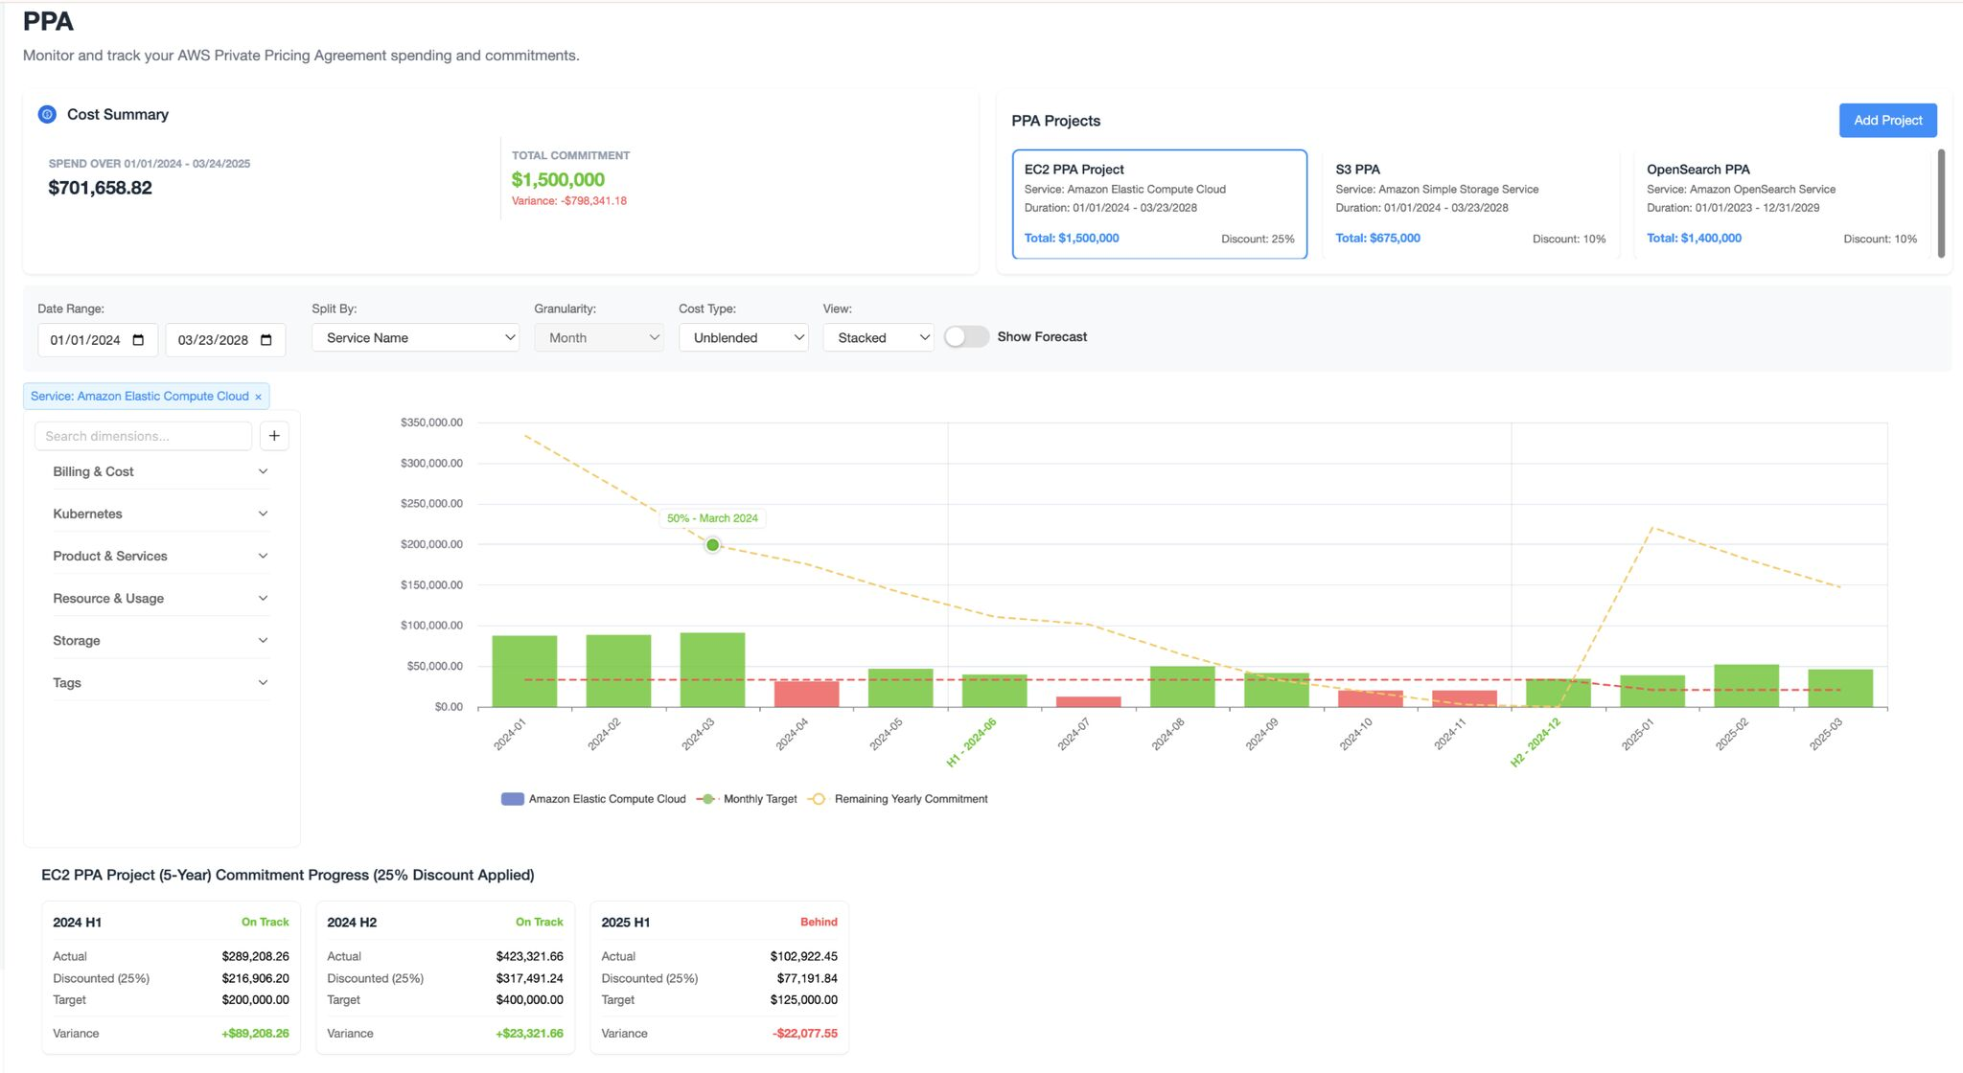Viewport: 1963px width, 1073px height.
Task: Expand the Kubernetes dimension group
Action: coord(160,514)
